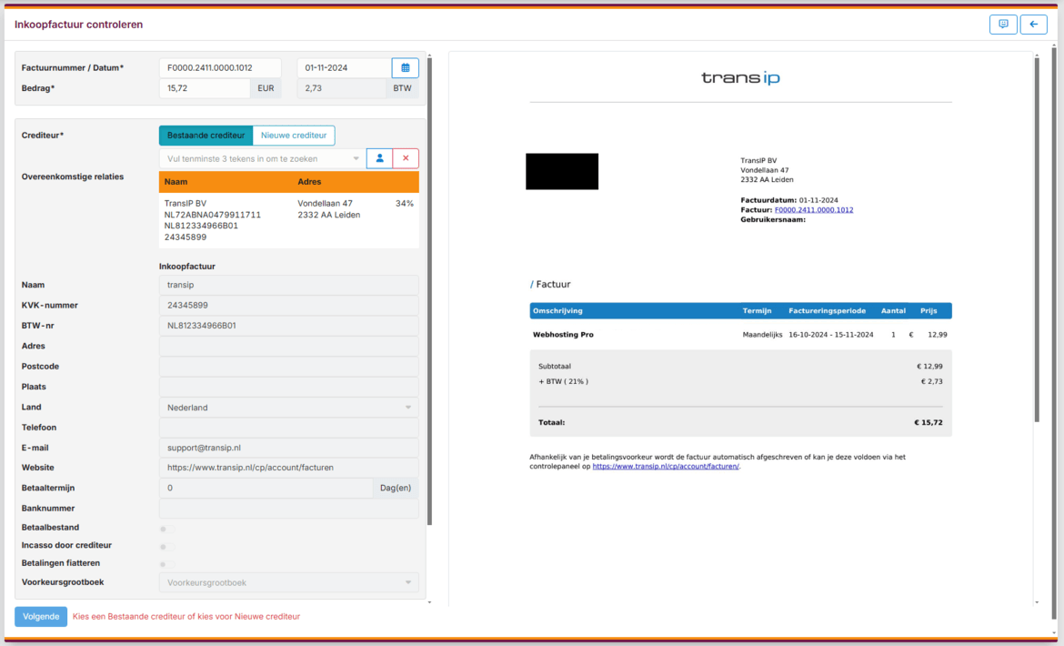Image resolution: width=1064 pixels, height=646 pixels.
Task: Open the Land dropdown showing Nederland
Action: [x=288, y=407]
